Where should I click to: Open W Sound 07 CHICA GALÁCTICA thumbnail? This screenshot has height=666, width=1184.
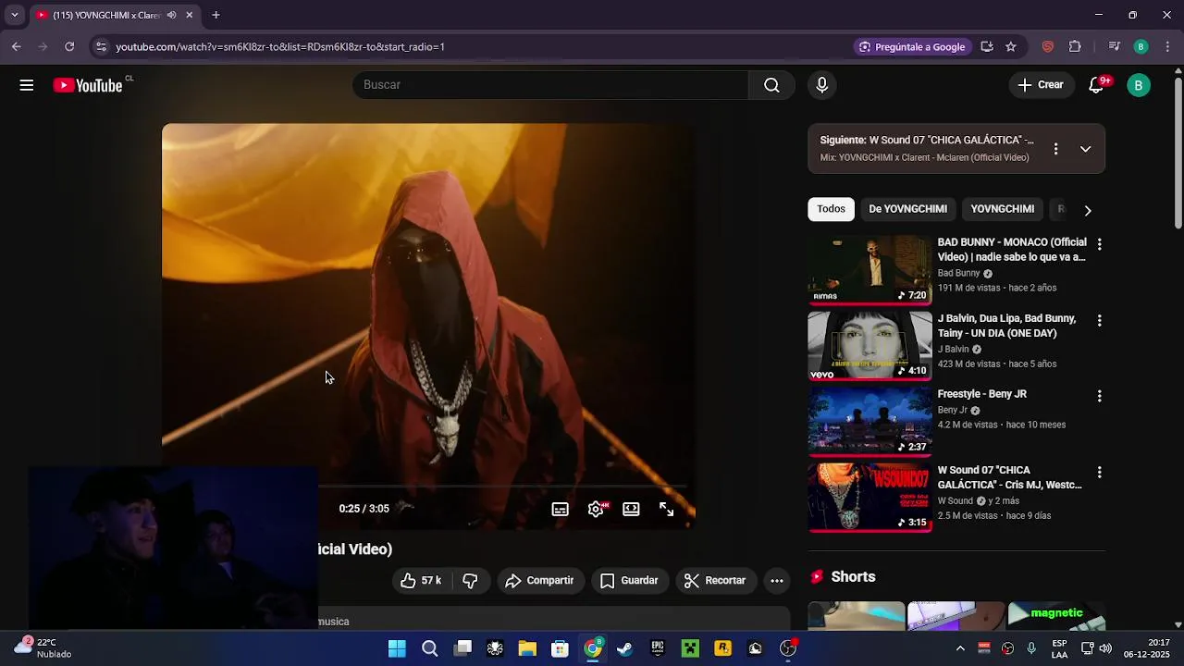[x=869, y=498]
